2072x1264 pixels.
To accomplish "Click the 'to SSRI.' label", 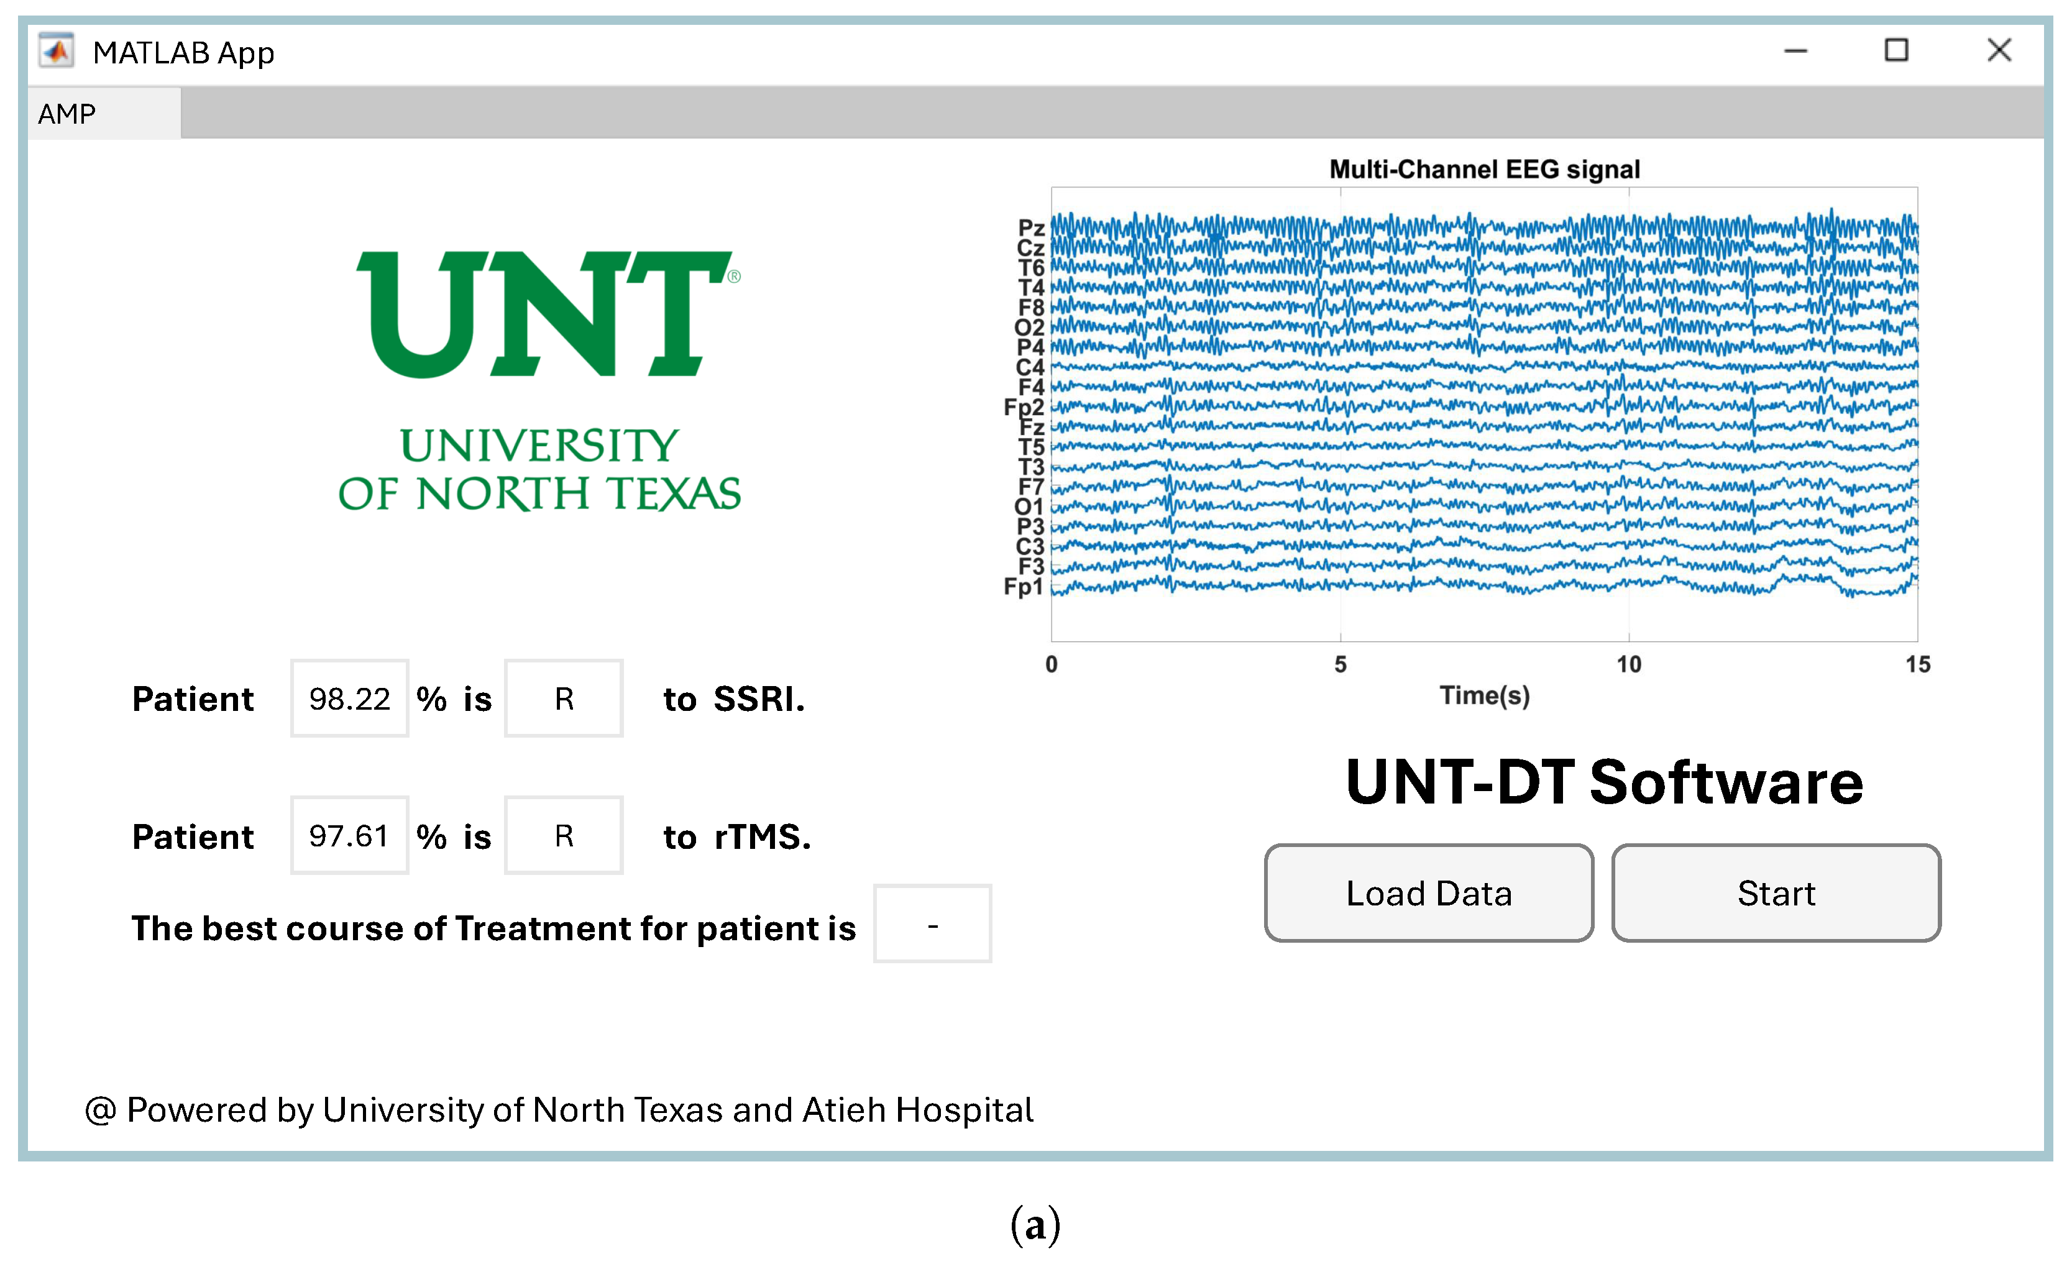I will (x=734, y=699).
